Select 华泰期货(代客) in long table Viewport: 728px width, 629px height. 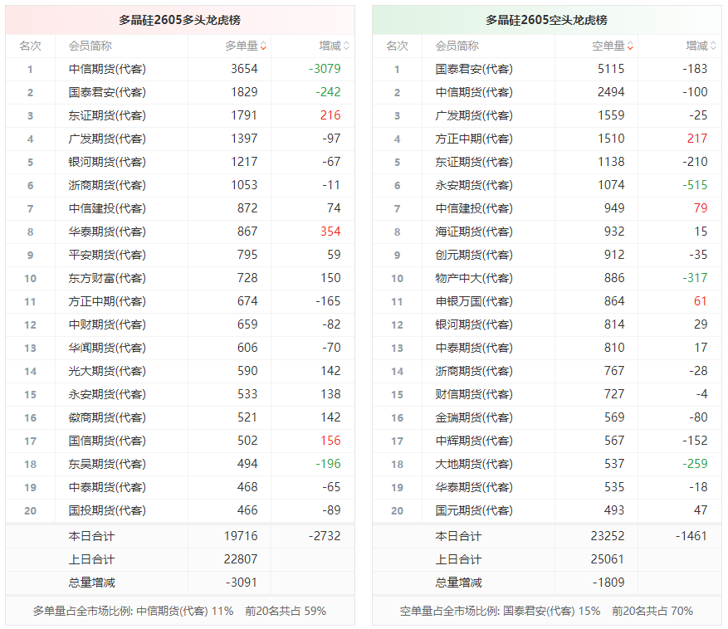pos(107,232)
